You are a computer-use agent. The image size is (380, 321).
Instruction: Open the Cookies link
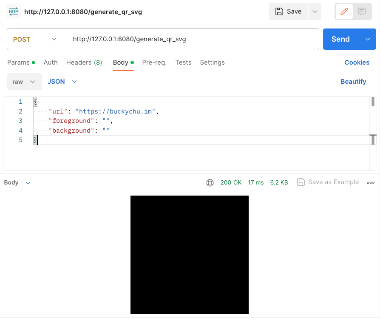point(357,62)
